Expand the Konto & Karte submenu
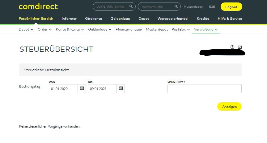Viewport: 267px width, 143px height. coord(70,30)
